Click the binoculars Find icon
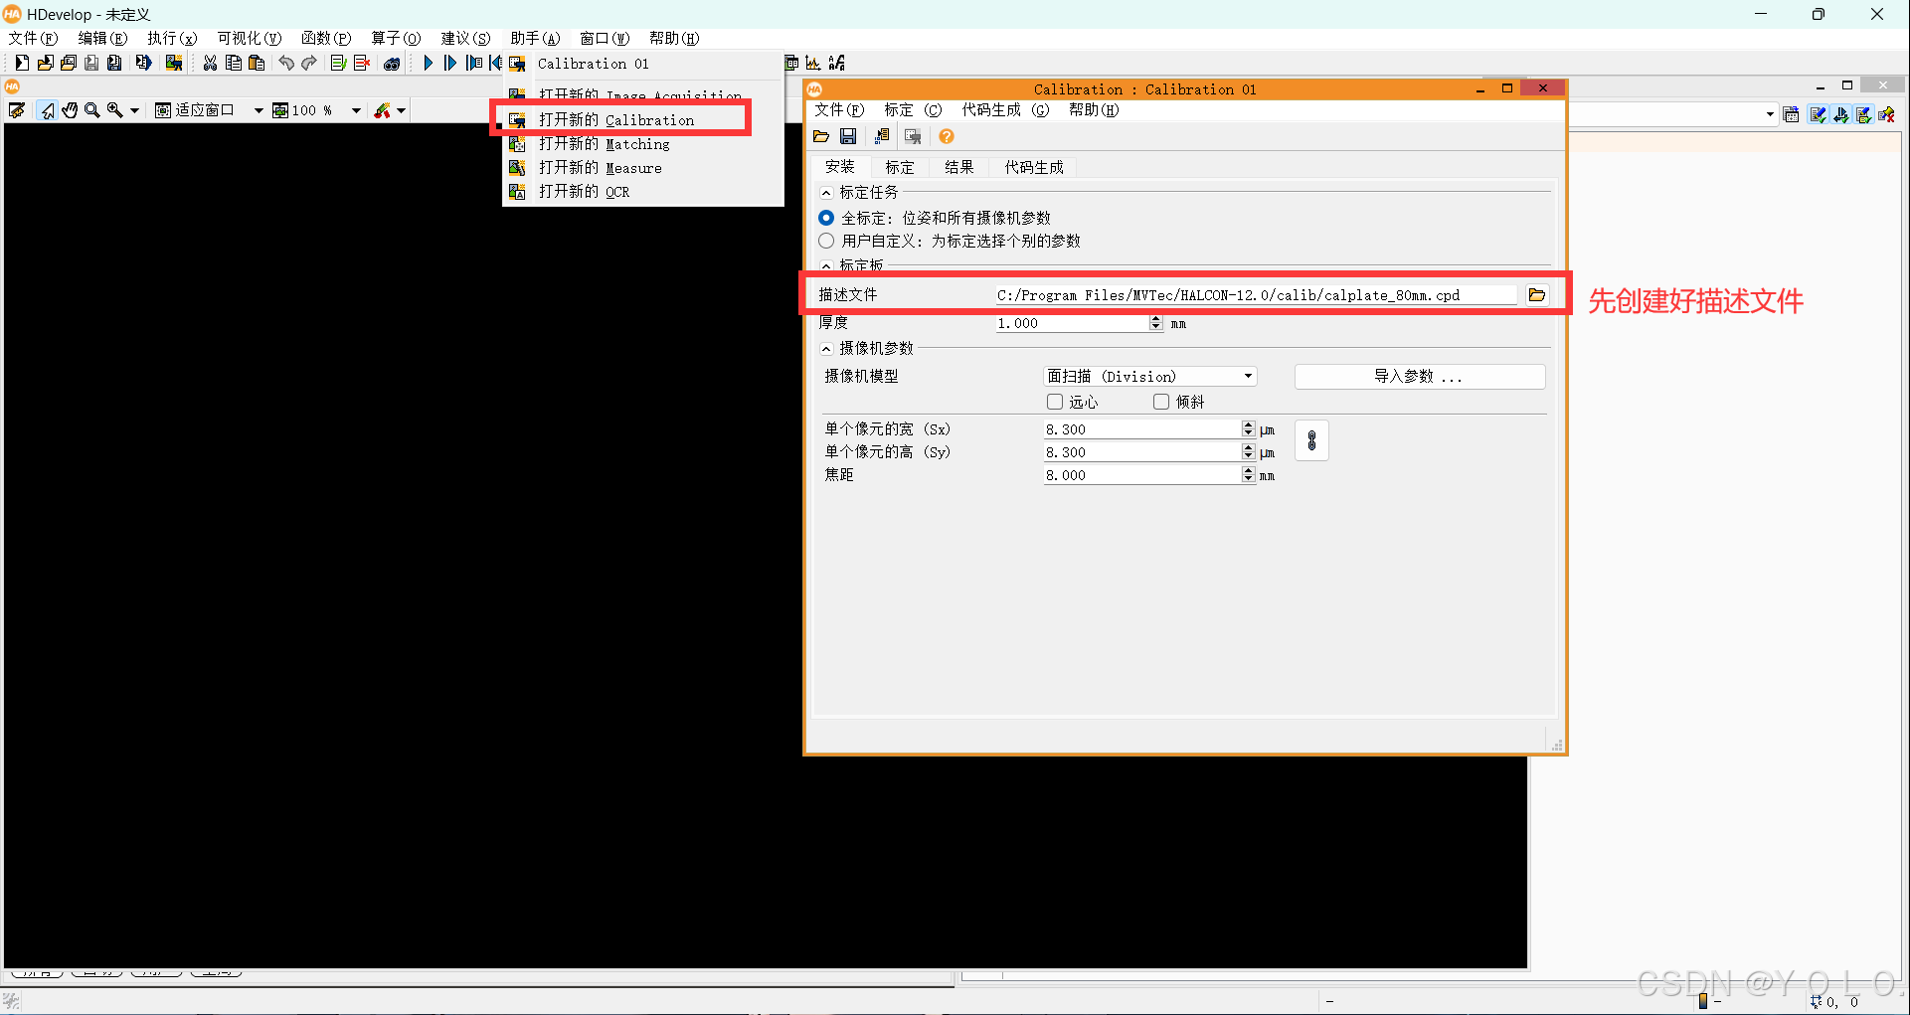 pyautogui.click(x=392, y=63)
